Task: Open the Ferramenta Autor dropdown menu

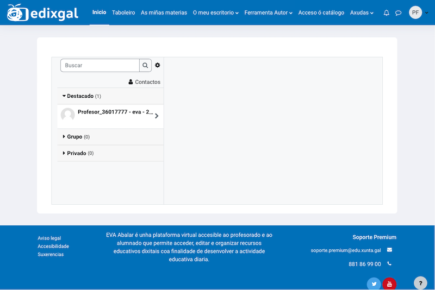Action: pos(268,12)
